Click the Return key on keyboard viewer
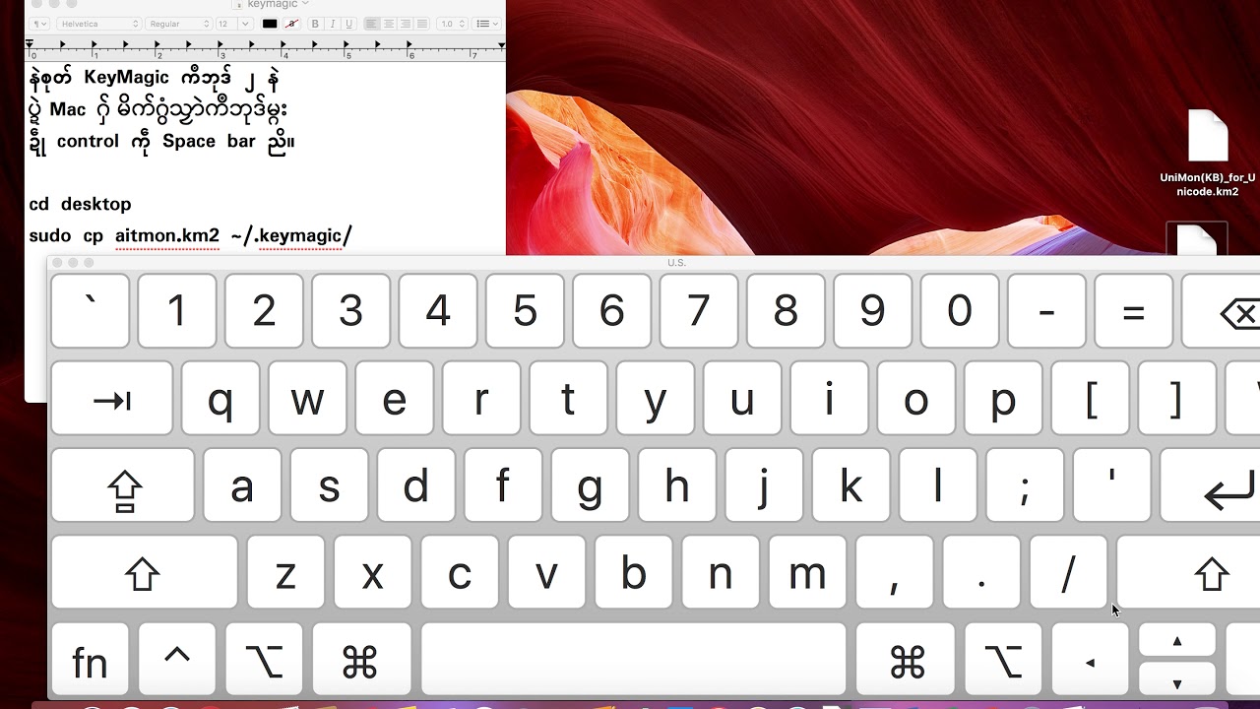This screenshot has height=709, width=1260. click(x=1211, y=485)
